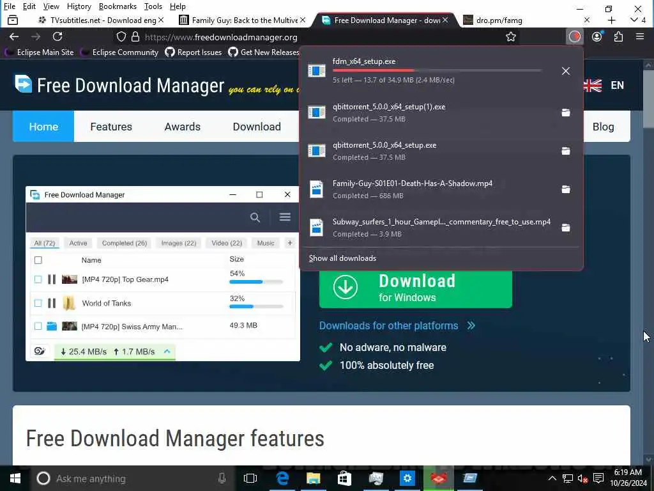Image resolution: width=654 pixels, height=491 pixels.
Task: Open the Action Center notifications icon
Action: tap(598, 478)
